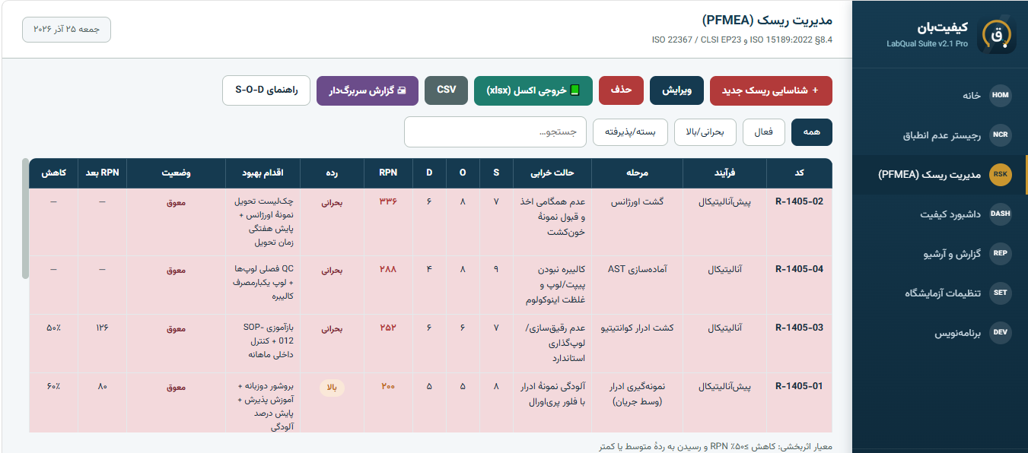Click the مرحله column header
Image resolution: width=1028 pixels, height=453 pixels.
(637, 173)
